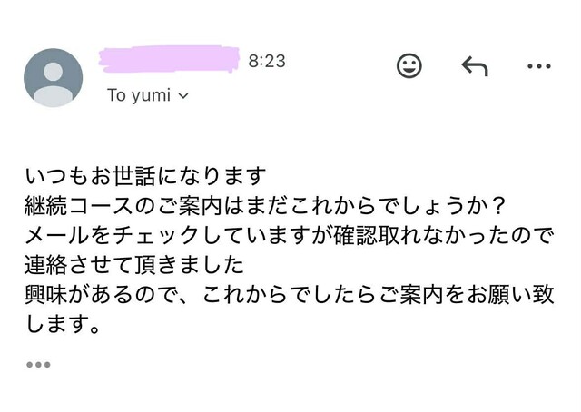The width and height of the screenshot is (581, 412).
Task: Open the emoji reaction smiley icon
Action: [x=409, y=65]
